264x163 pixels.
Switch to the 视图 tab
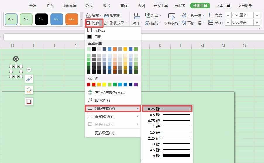pos(142,6)
